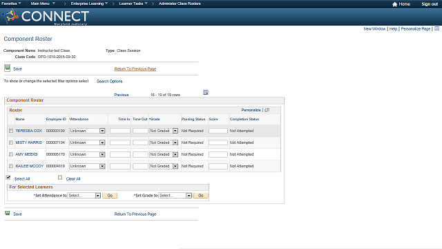Viewport: 442px width, 249px height.
Task: Open the Help link
Action: [x=393, y=29]
